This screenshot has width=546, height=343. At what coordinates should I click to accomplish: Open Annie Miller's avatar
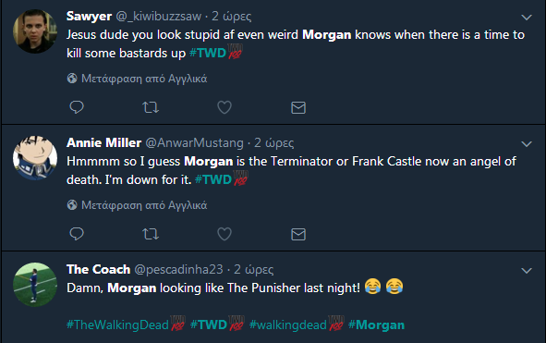click(x=35, y=158)
